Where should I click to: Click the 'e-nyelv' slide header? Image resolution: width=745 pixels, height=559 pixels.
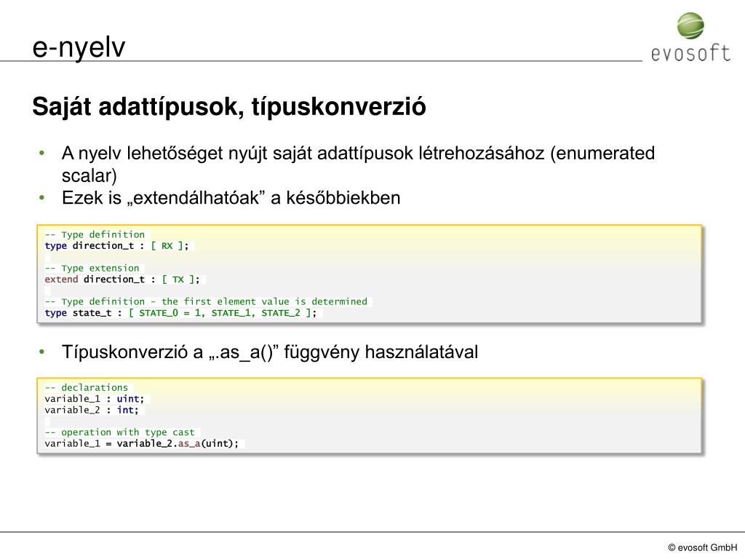click(x=79, y=47)
